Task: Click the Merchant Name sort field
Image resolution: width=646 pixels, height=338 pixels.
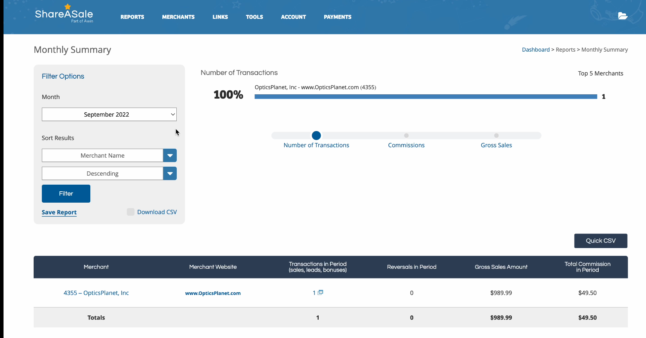Action: tap(102, 155)
